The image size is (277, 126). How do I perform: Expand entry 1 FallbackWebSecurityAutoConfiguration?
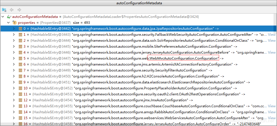(x=14, y=34)
